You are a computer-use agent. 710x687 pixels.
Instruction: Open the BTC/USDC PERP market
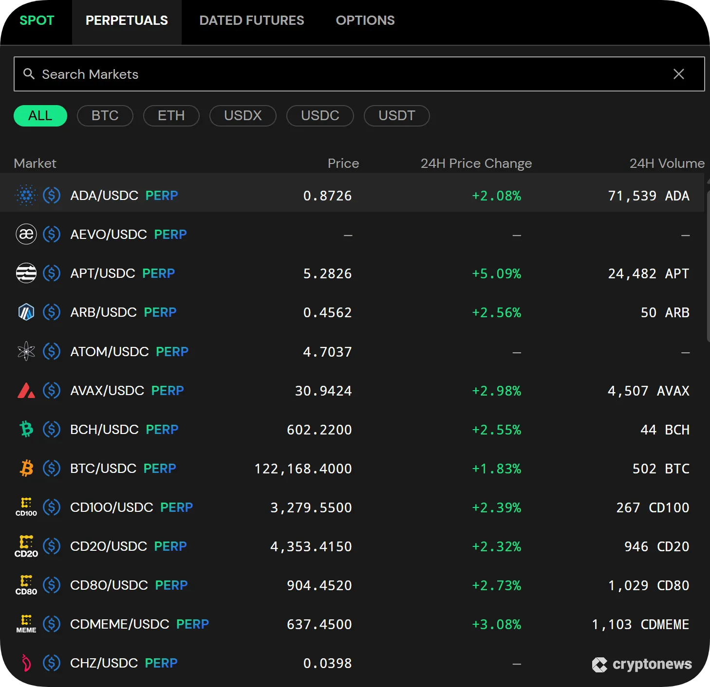point(352,468)
